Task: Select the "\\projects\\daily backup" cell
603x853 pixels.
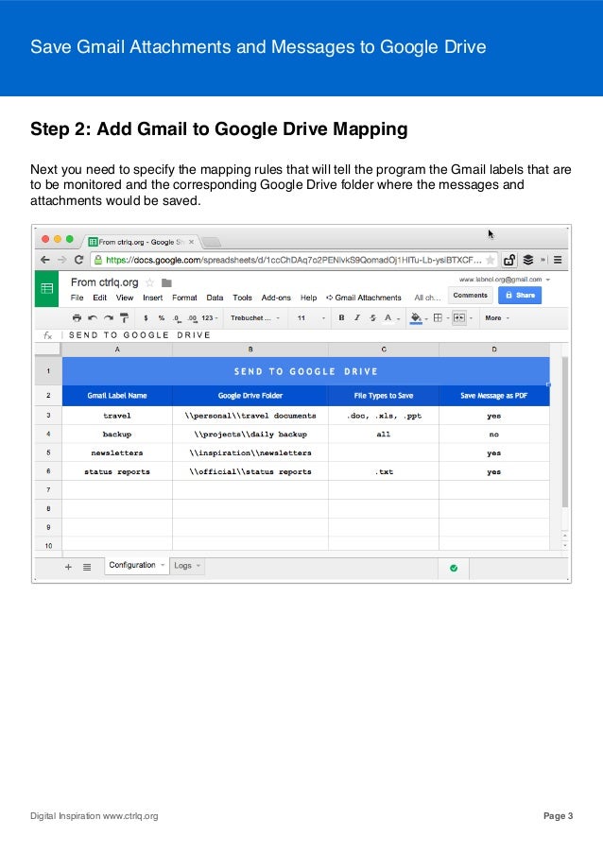Action: tap(250, 435)
